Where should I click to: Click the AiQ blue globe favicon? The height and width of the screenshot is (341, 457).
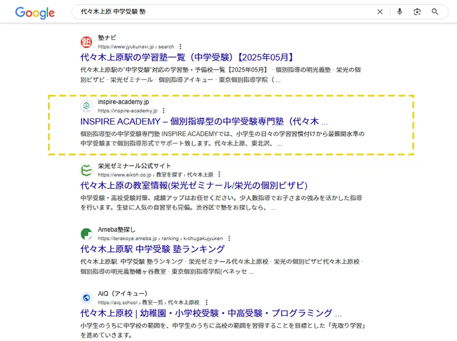[86, 298]
